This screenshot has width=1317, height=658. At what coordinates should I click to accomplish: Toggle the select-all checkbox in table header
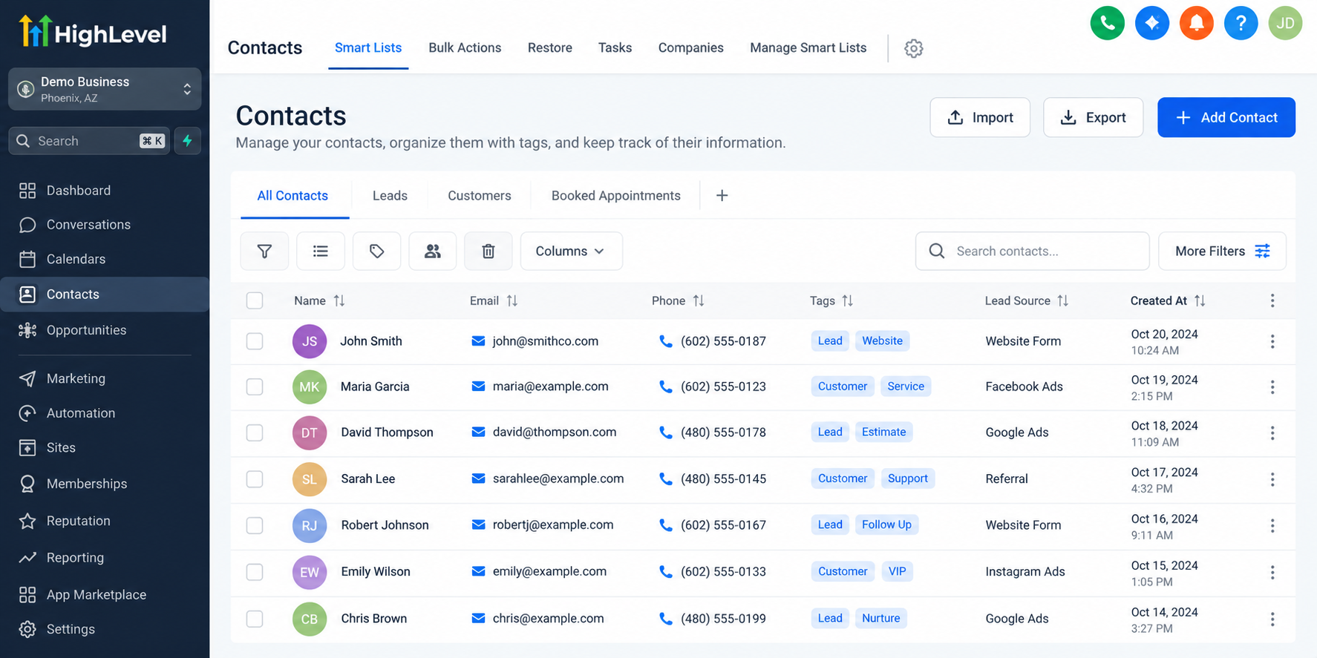(255, 300)
